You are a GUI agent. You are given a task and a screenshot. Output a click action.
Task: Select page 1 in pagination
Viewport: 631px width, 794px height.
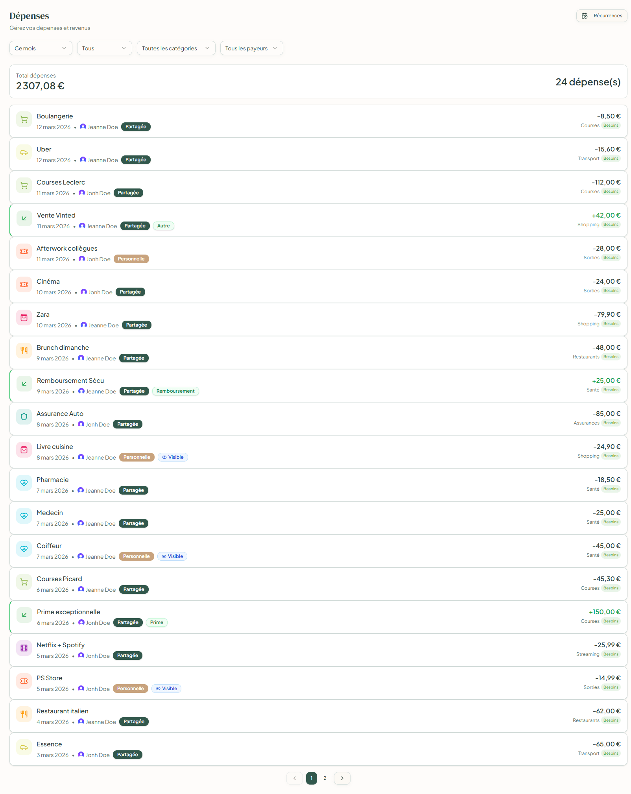[x=312, y=778]
